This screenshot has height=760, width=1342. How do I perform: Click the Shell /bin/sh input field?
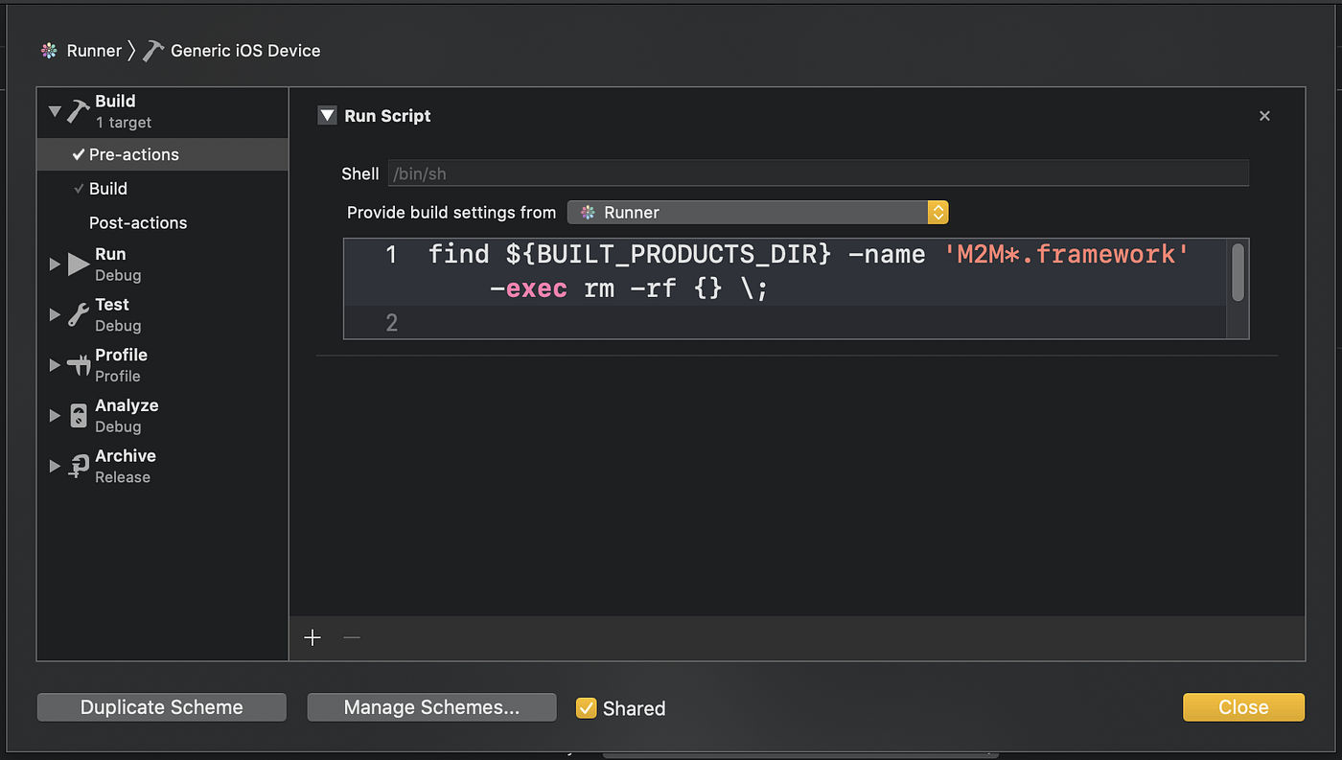(819, 173)
